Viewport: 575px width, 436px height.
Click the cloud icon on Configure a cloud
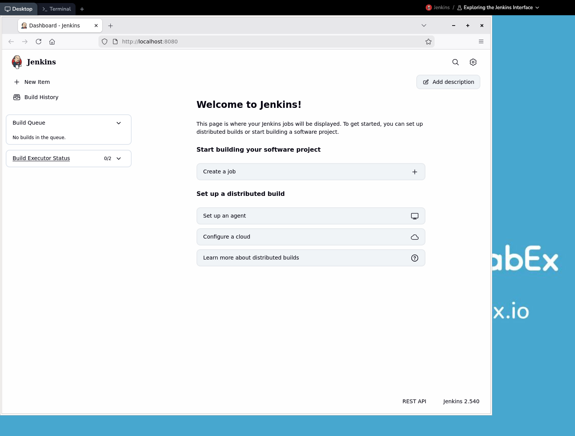[414, 237]
